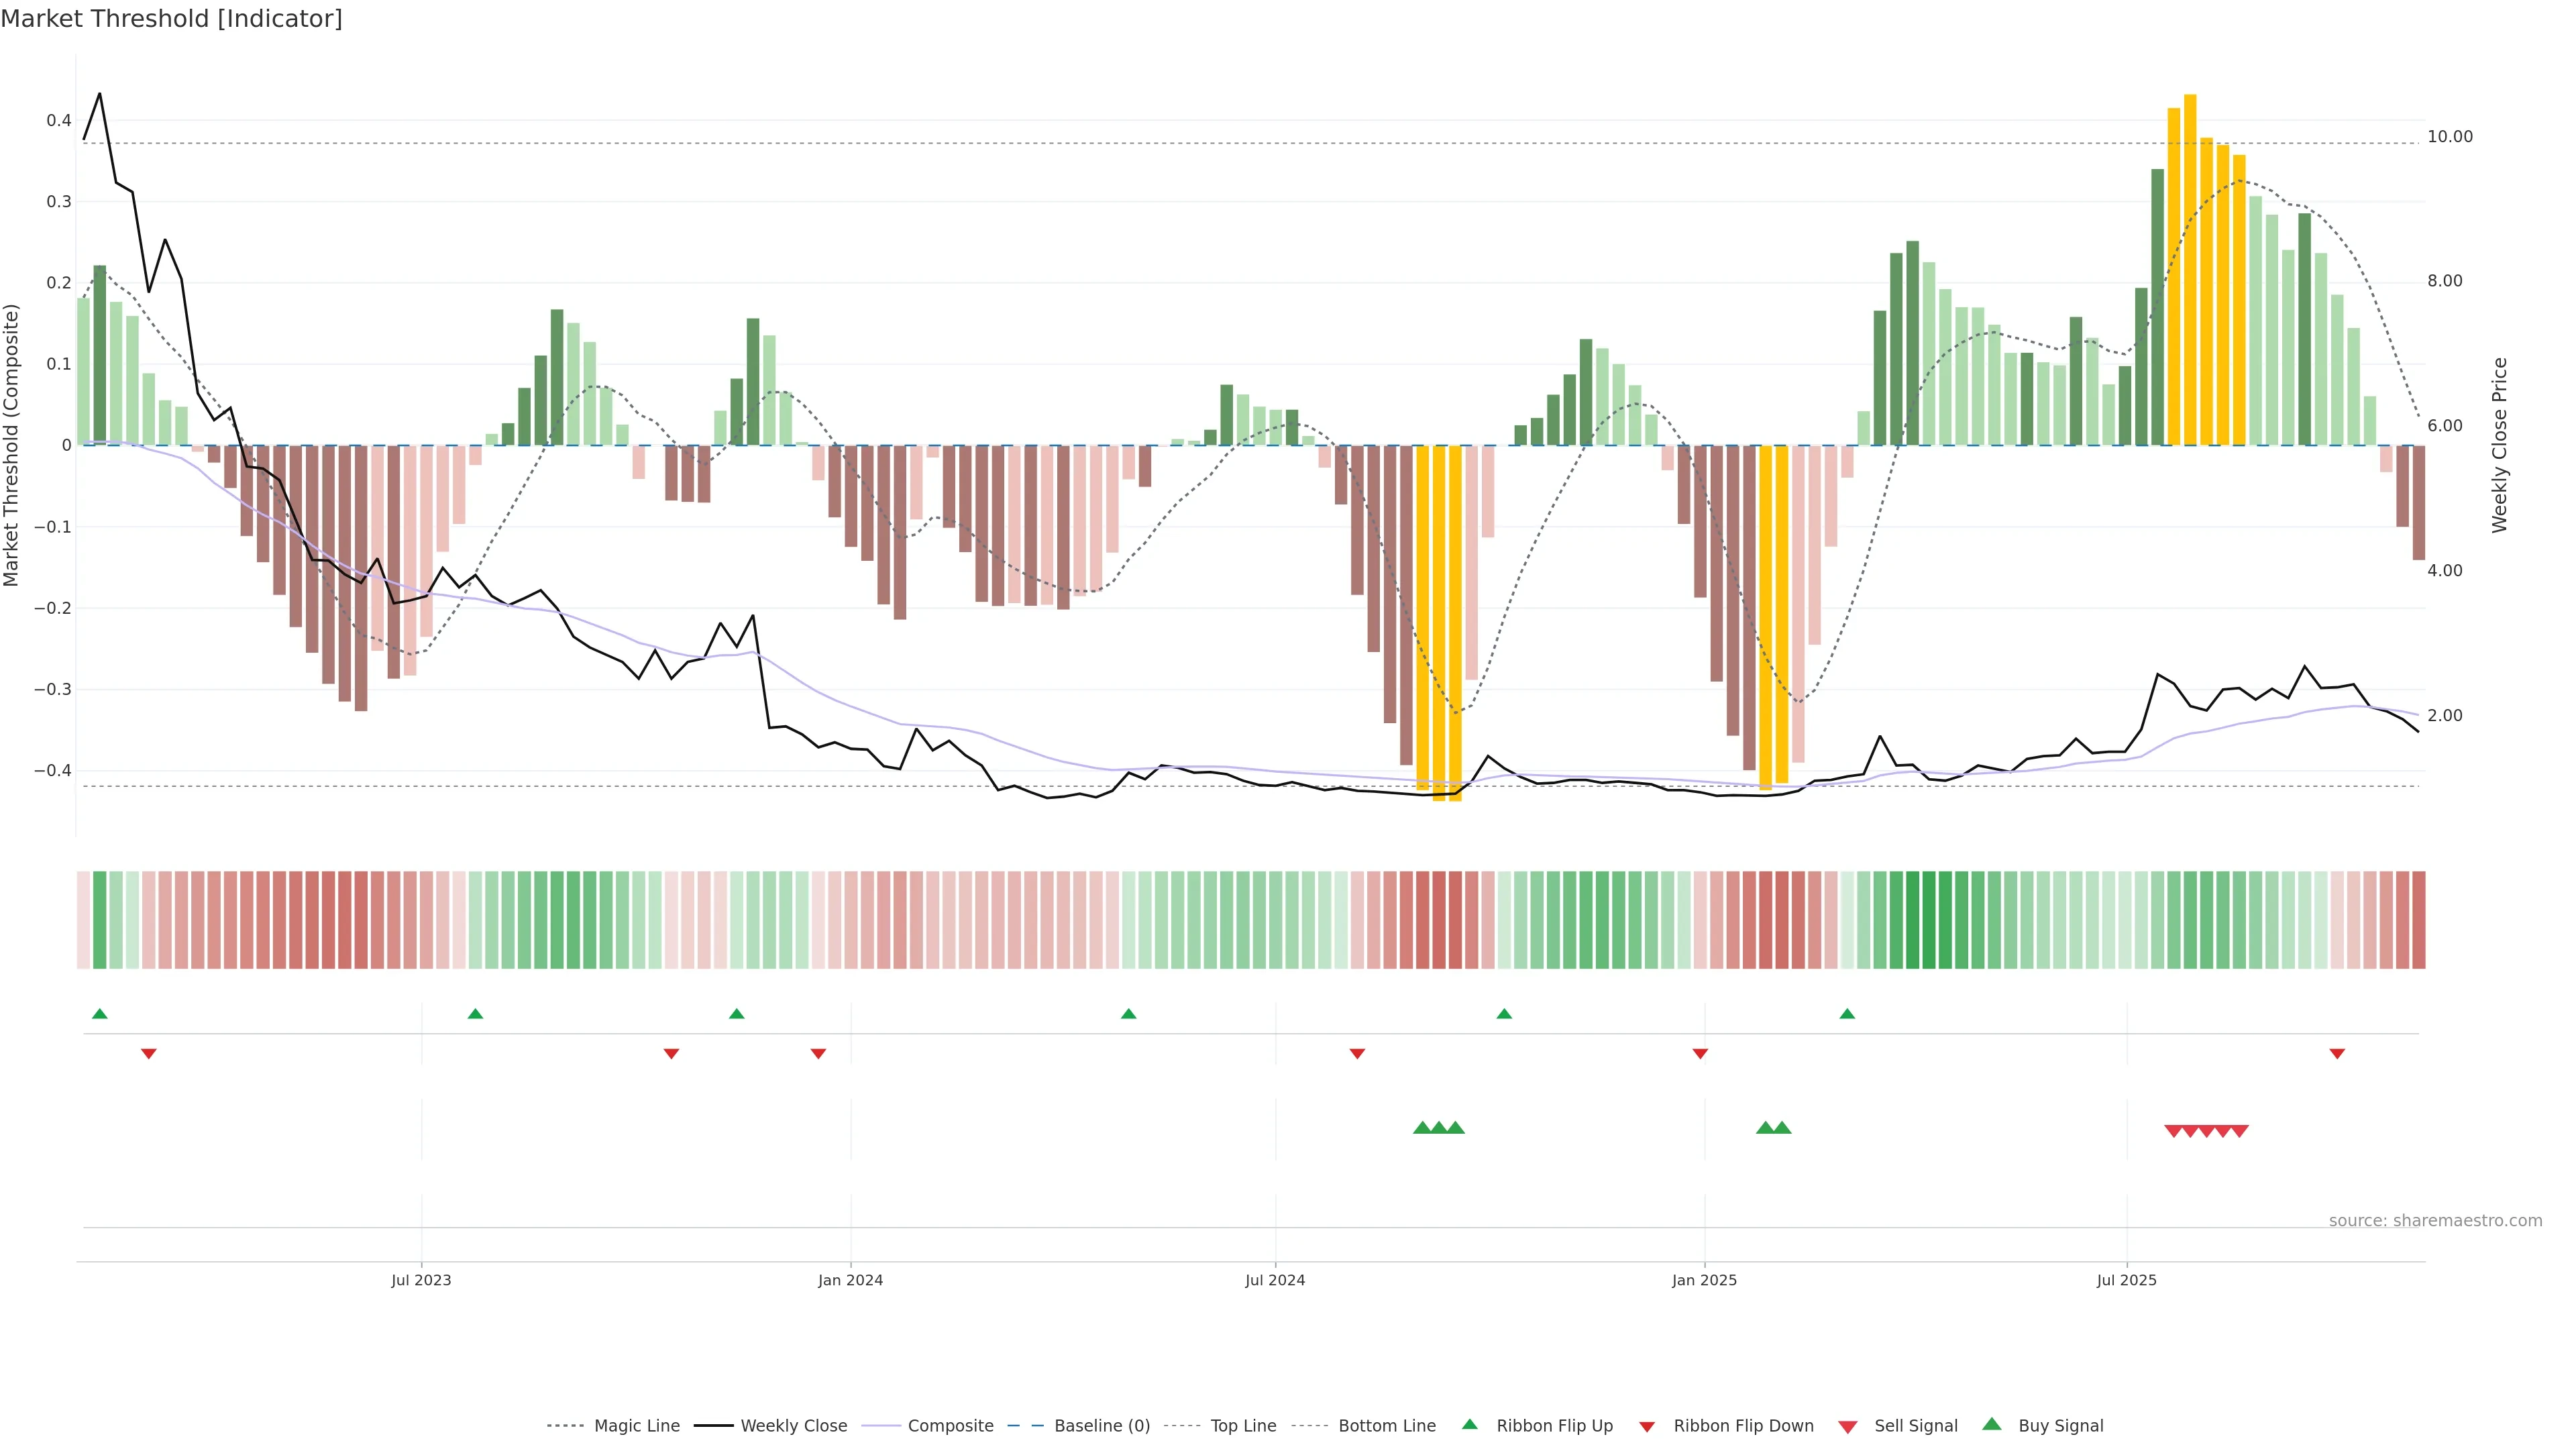Viewport: 2576px width, 1449px height.
Task: Click the Sell Signal legend triangle icon
Action: tap(1847, 1427)
